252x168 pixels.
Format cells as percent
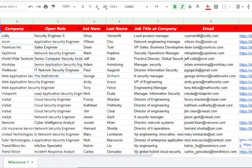90,7
